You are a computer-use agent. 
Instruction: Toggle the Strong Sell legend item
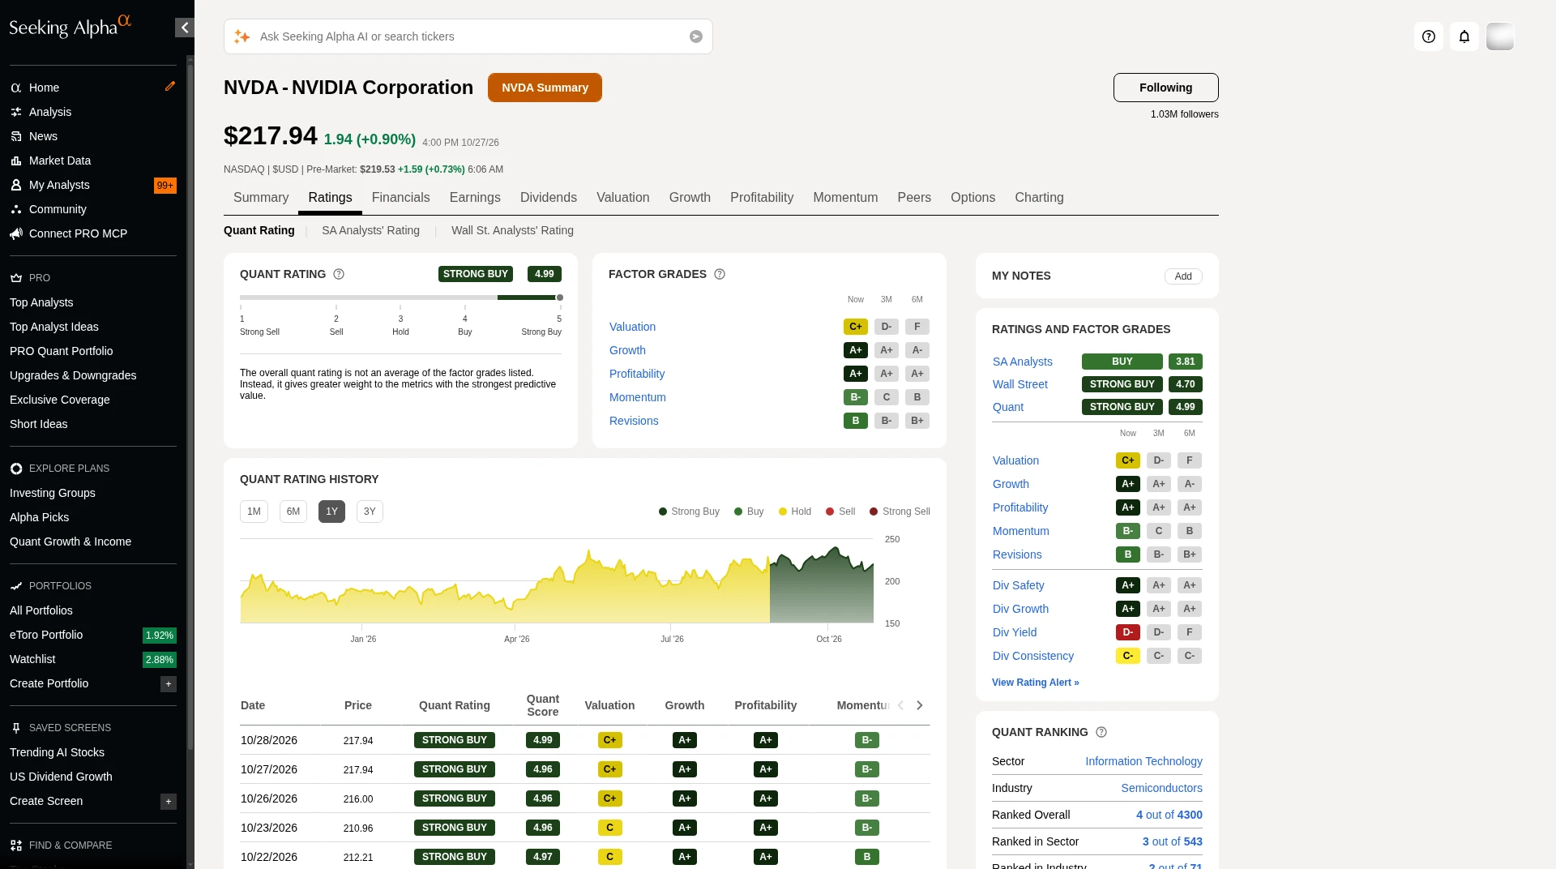(x=900, y=512)
